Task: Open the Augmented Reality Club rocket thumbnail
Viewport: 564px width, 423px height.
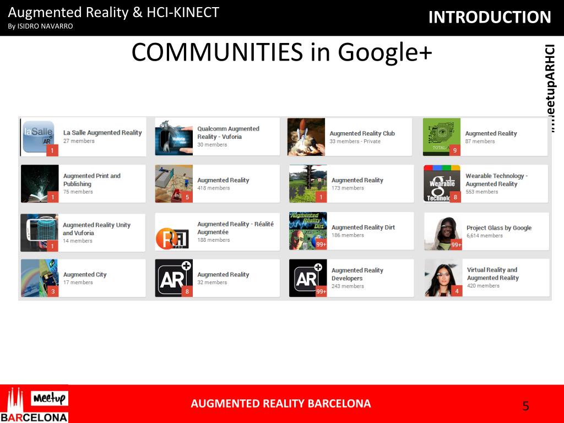Action: pos(306,137)
